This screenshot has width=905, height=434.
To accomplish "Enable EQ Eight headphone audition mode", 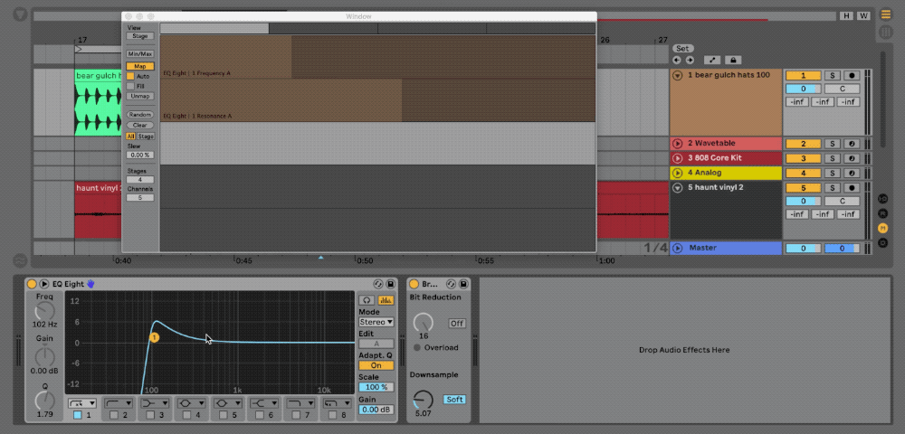I will click(367, 299).
